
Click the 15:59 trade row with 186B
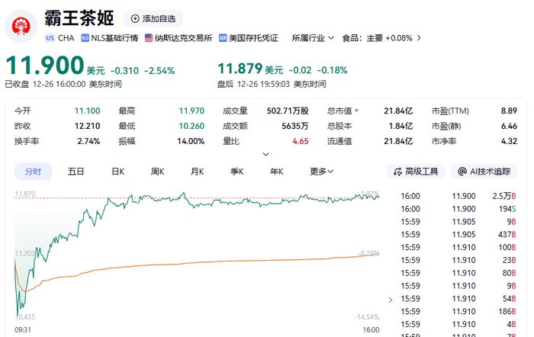(x=458, y=312)
